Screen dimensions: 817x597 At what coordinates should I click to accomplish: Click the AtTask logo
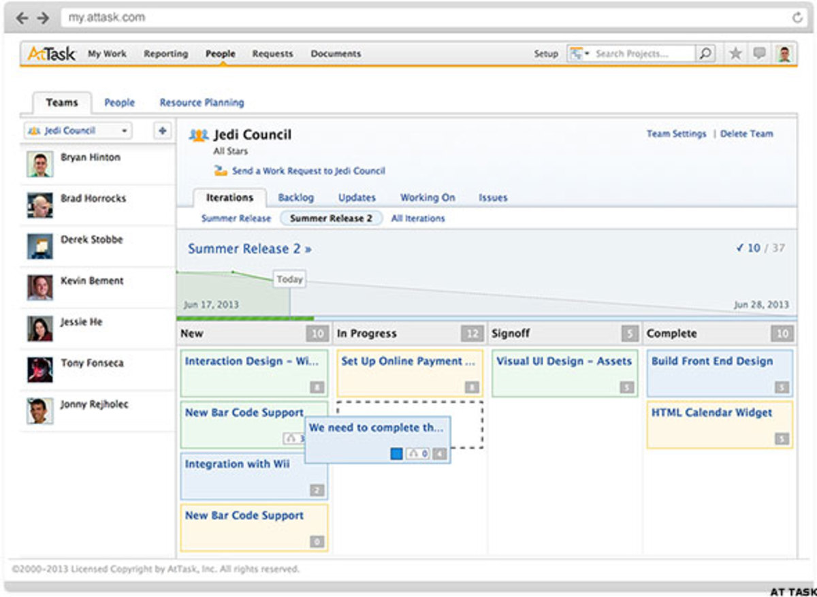(x=52, y=54)
